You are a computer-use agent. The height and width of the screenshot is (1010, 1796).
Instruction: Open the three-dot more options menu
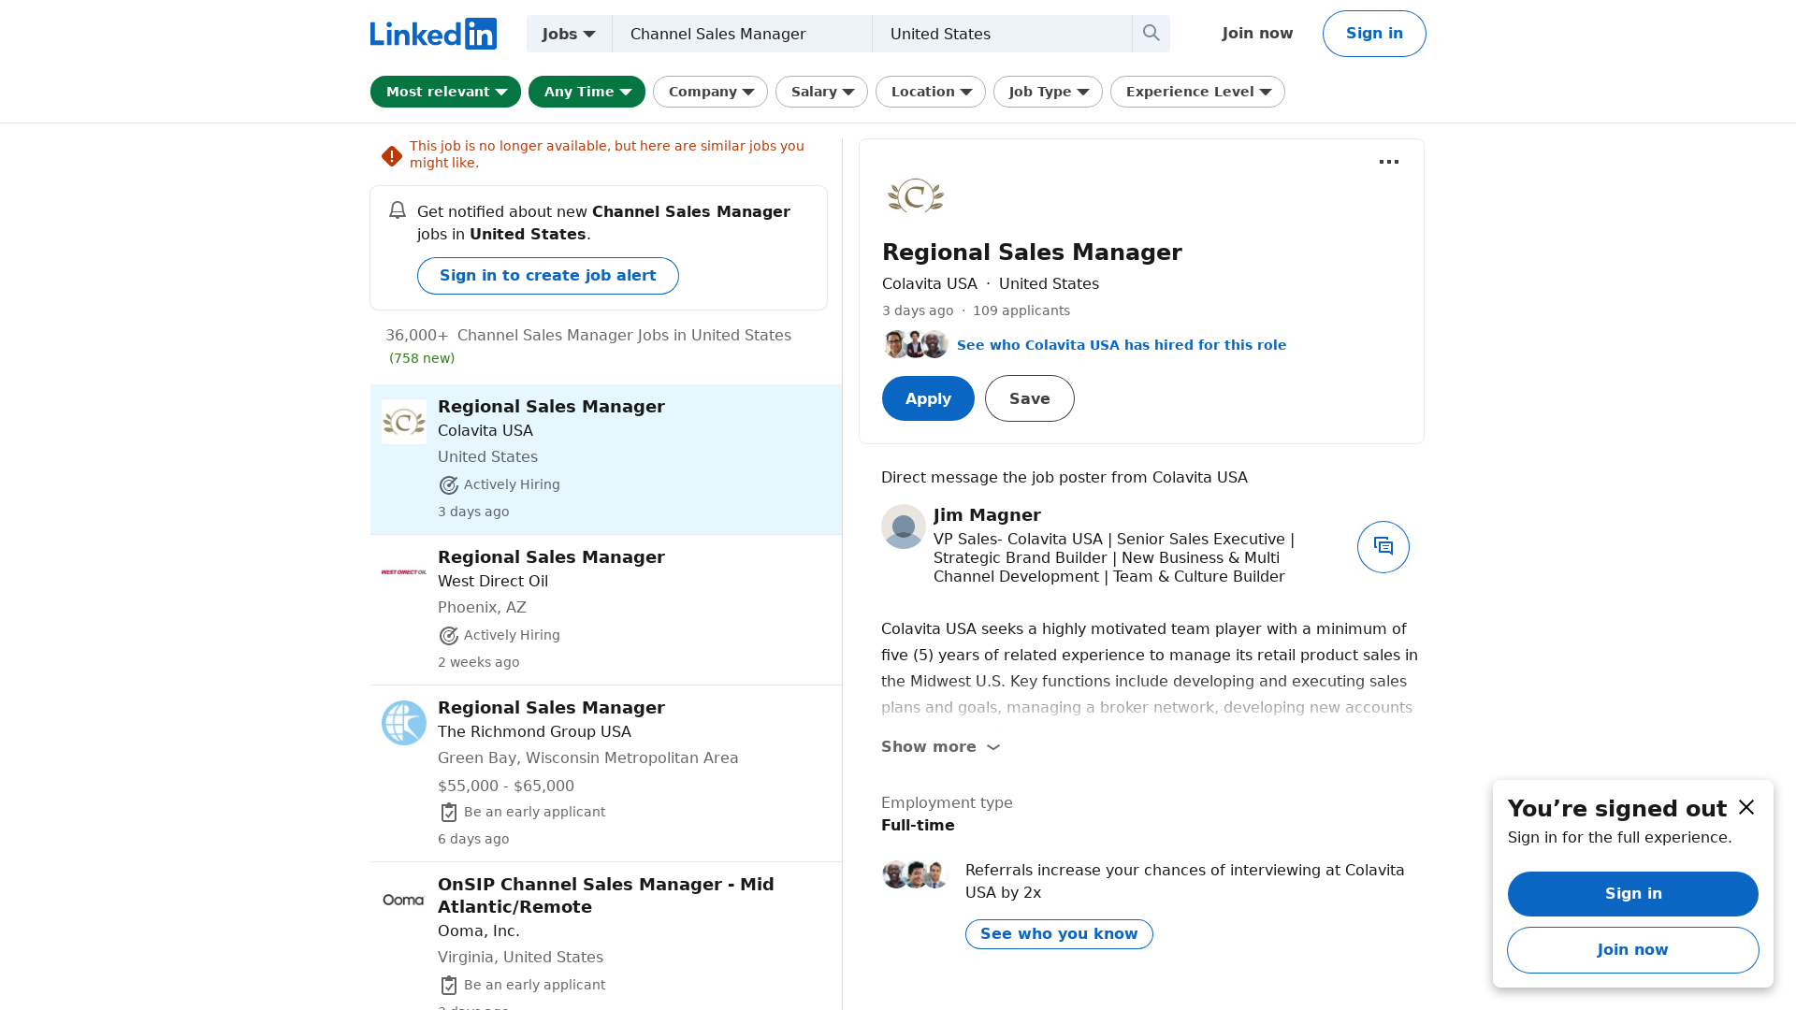(x=1389, y=162)
